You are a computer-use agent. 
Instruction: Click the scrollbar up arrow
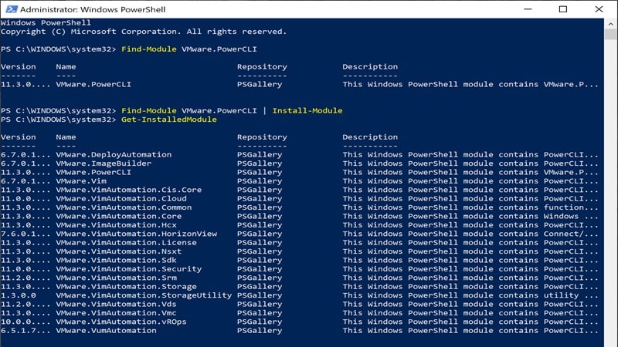click(611, 25)
